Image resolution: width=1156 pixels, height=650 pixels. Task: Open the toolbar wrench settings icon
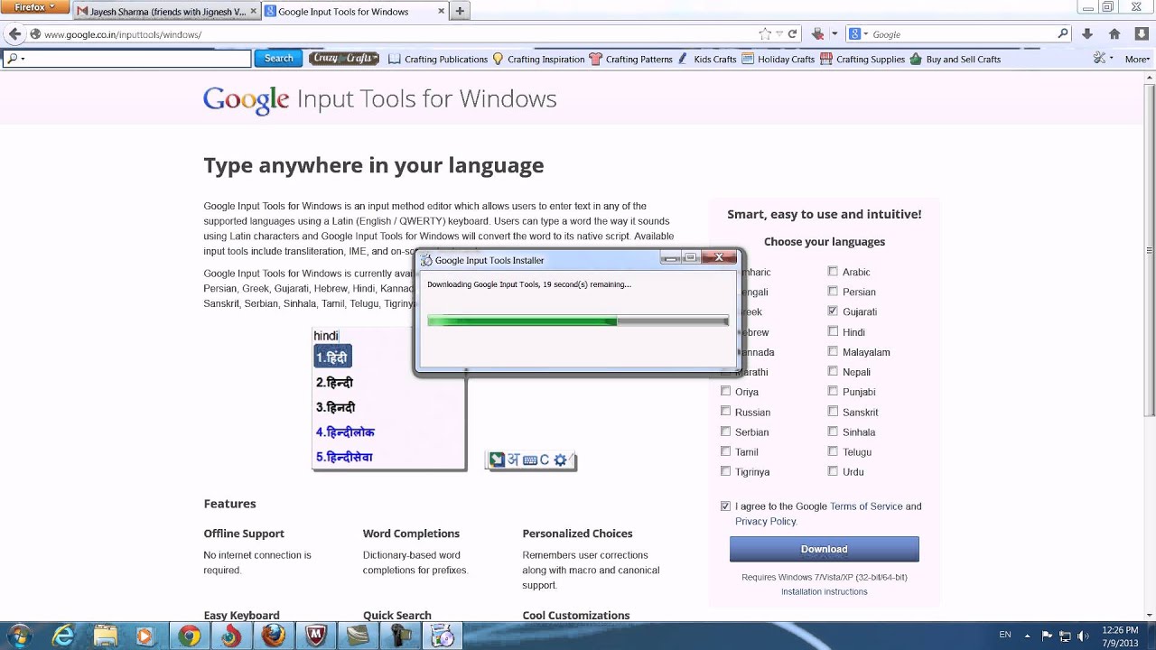[1099, 59]
